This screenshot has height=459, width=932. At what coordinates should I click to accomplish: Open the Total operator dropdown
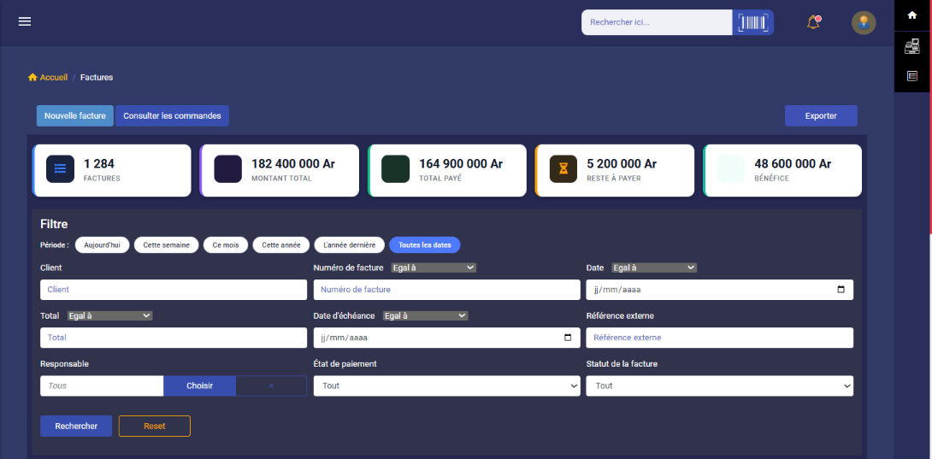(x=110, y=316)
